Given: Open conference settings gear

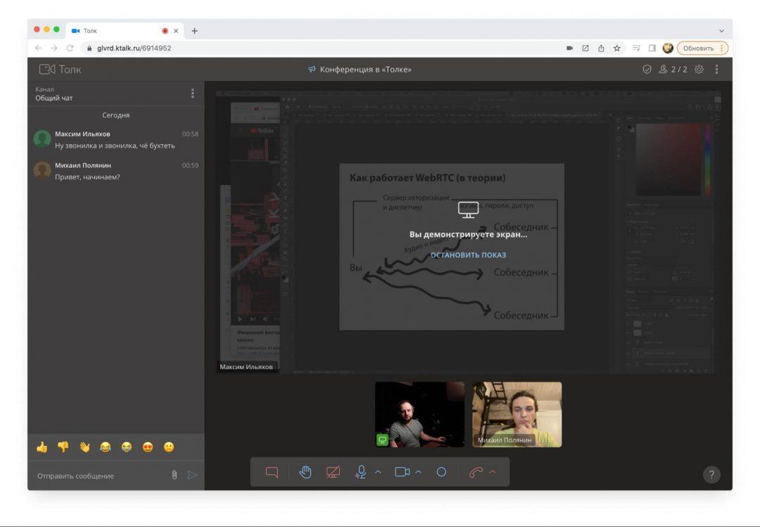Looking at the screenshot, I should coord(699,70).
